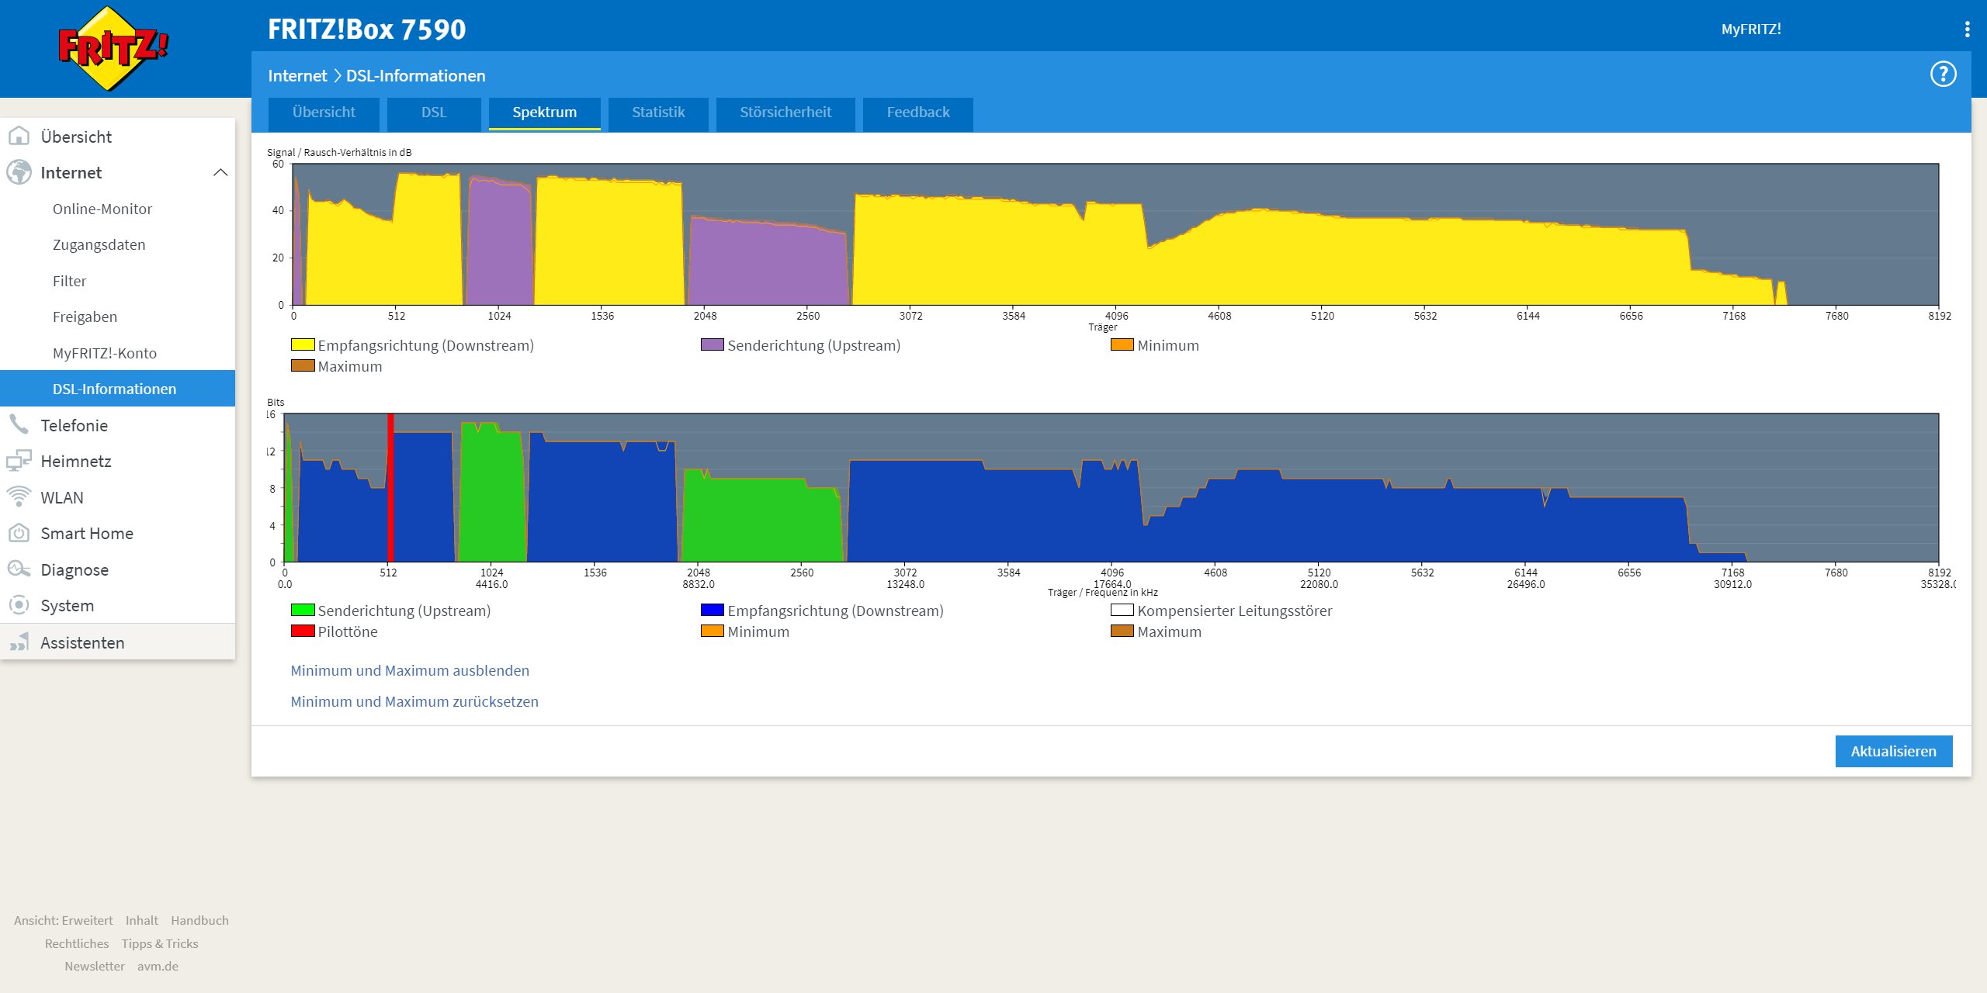Click the red Pilottöne legend swatch
This screenshot has width=1987, height=993.
pos(302,631)
